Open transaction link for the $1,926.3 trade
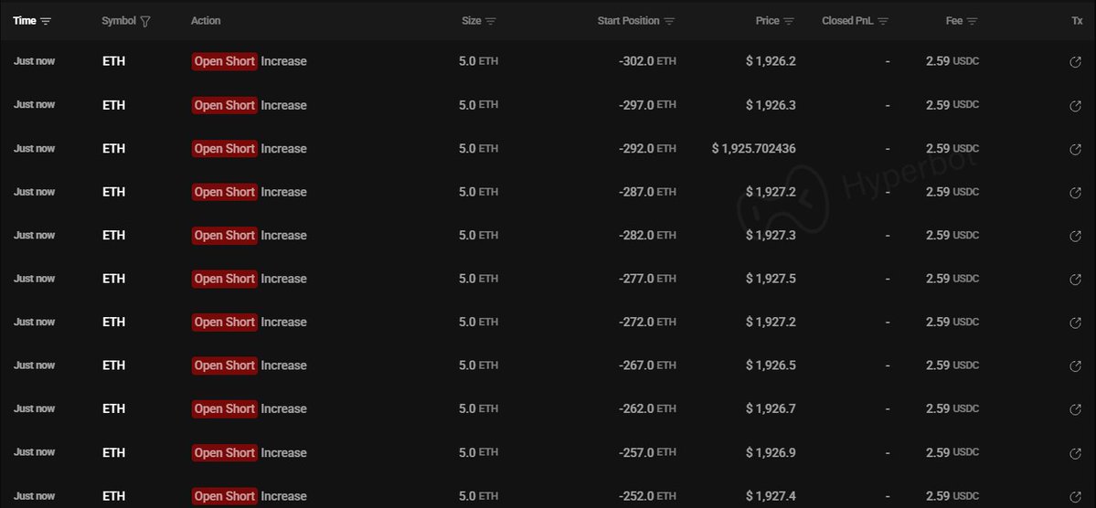The width and height of the screenshot is (1096, 508). point(1076,106)
